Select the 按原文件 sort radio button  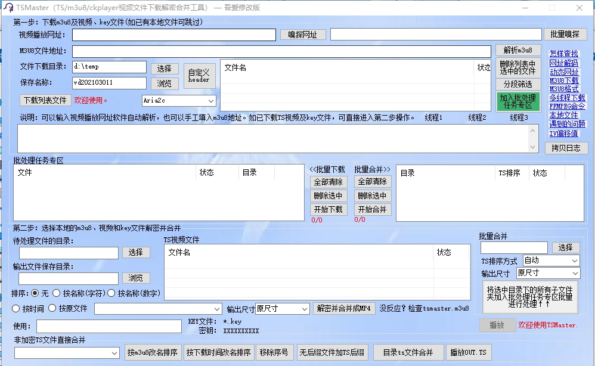pos(52,308)
